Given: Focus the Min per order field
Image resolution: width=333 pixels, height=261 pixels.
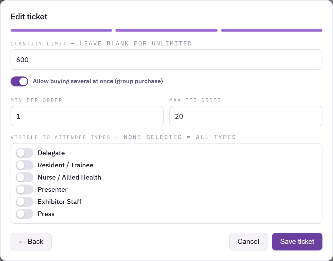Looking at the screenshot, I should click(87, 116).
